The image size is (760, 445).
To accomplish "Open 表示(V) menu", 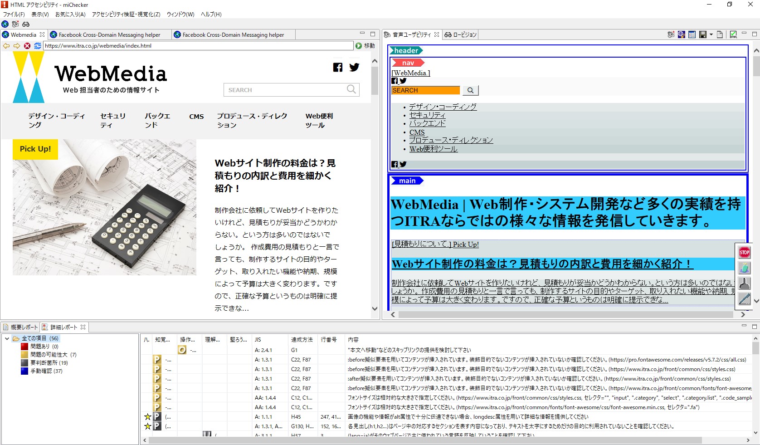I will pos(40,15).
